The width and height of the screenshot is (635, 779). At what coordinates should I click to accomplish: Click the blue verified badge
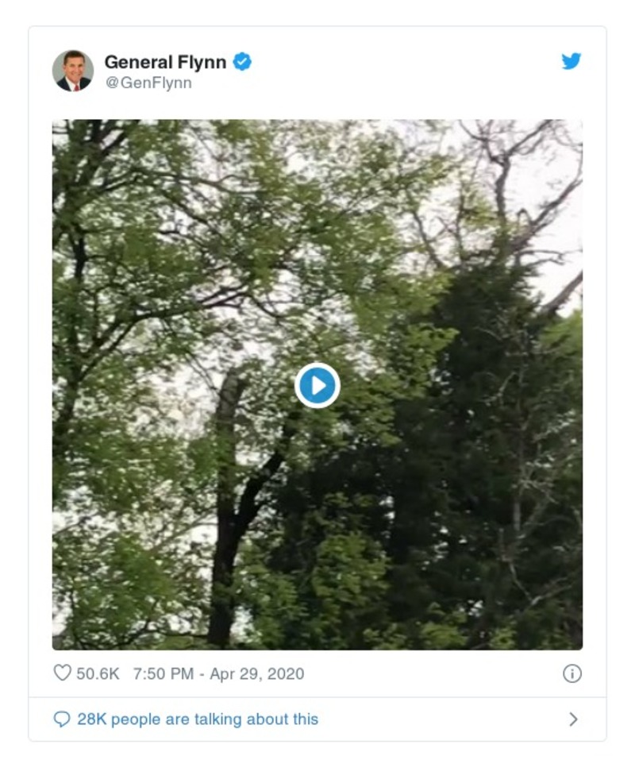242,61
